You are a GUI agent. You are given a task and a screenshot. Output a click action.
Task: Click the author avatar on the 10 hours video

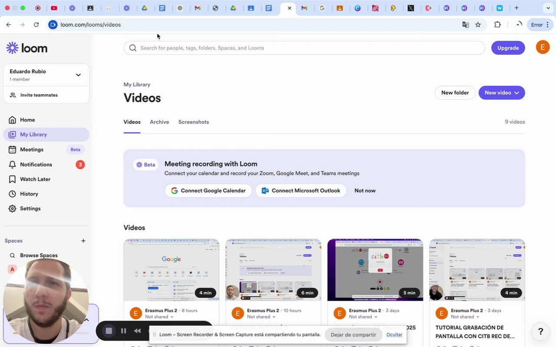coord(238,313)
